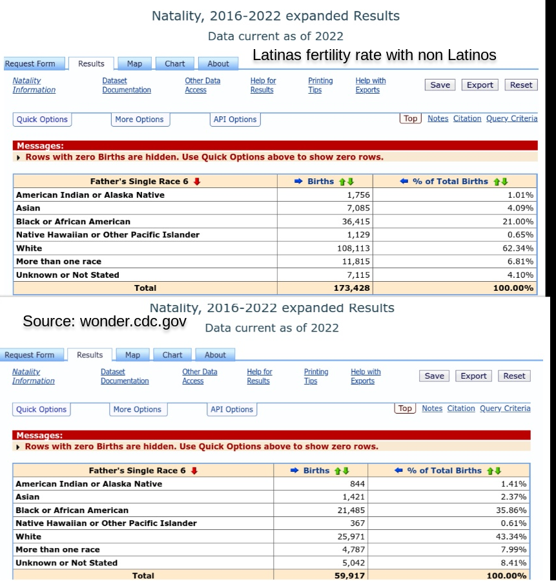The image size is (556, 581).
Task: Click blue left arrow beside top % of Total Births
Action: click(404, 181)
